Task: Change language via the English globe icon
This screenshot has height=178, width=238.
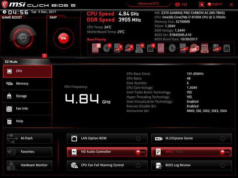Action: click(215, 4)
